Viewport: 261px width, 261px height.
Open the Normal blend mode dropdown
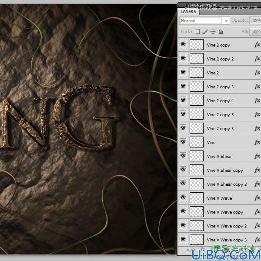[x=205, y=21]
